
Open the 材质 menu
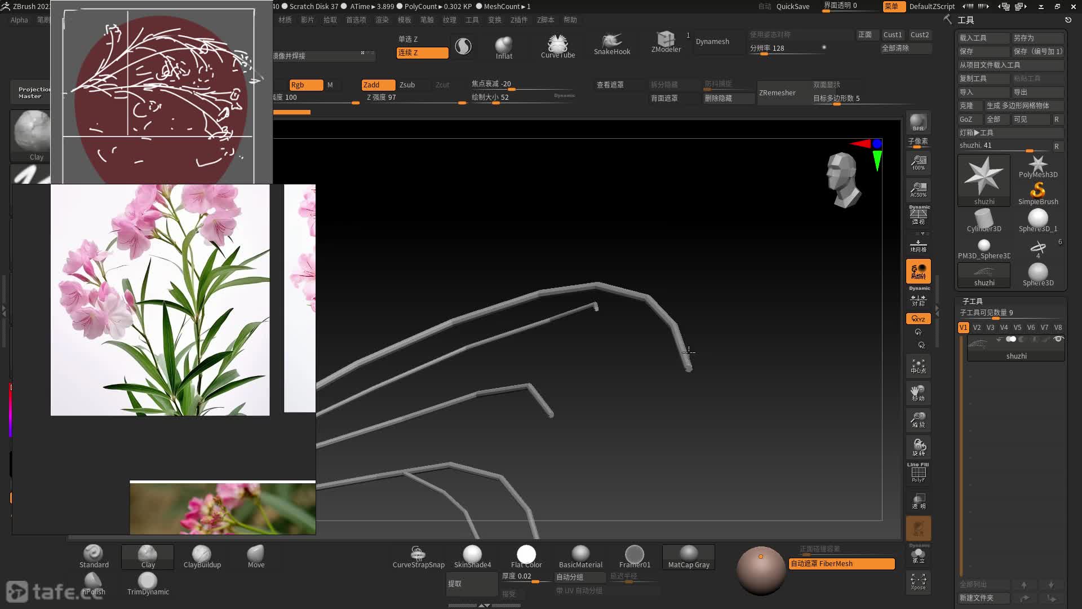[x=285, y=20]
